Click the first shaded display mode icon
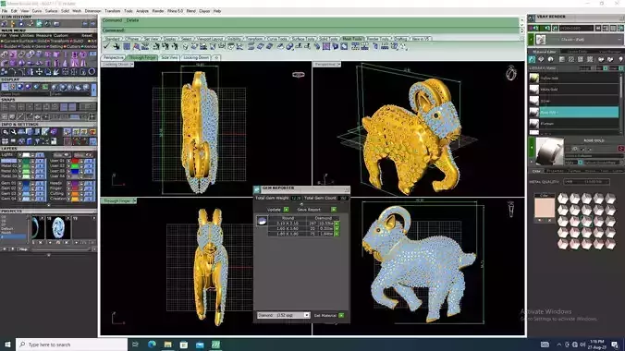This screenshot has height=351, width=625. pyautogui.click(x=20, y=87)
